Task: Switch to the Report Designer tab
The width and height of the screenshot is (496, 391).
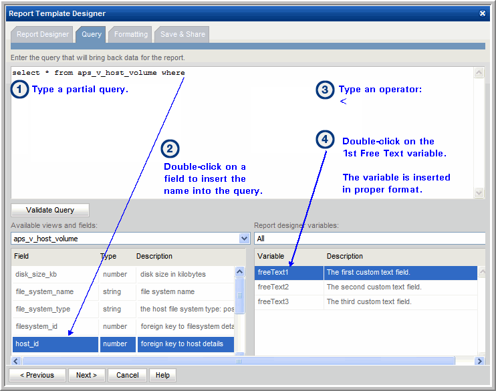Action: tap(43, 35)
